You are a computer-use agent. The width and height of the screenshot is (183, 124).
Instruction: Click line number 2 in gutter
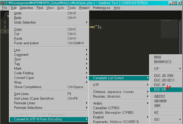point(5,27)
